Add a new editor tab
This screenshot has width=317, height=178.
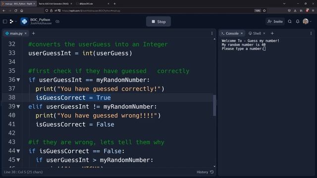pos(34,33)
